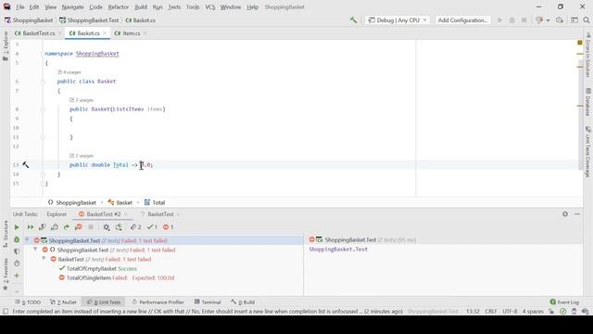
Task: Open the File menu
Action: (20, 6)
